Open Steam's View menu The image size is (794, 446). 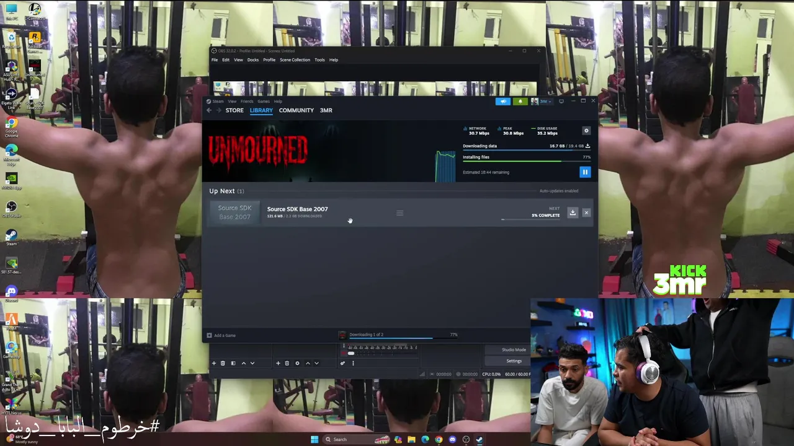(232, 102)
